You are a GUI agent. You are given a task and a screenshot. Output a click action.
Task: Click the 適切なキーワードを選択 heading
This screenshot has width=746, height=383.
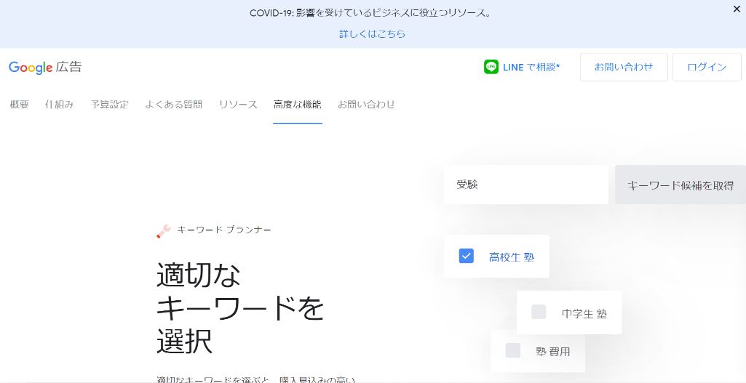pyautogui.click(x=239, y=308)
